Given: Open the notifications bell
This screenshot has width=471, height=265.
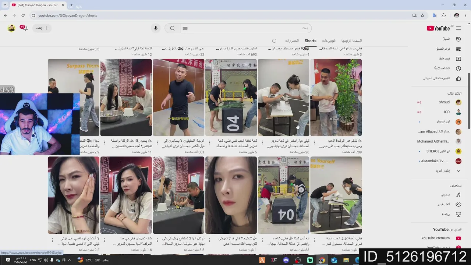Looking at the screenshot, I should [24, 28].
